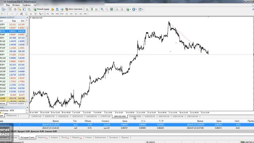
Task: Toggle the chart auto scroll button
Action: [x=117, y=10]
